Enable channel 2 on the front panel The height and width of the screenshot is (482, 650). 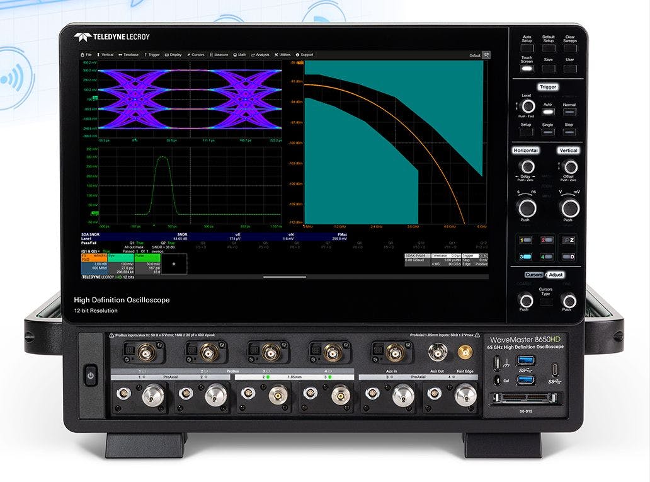[547, 240]
